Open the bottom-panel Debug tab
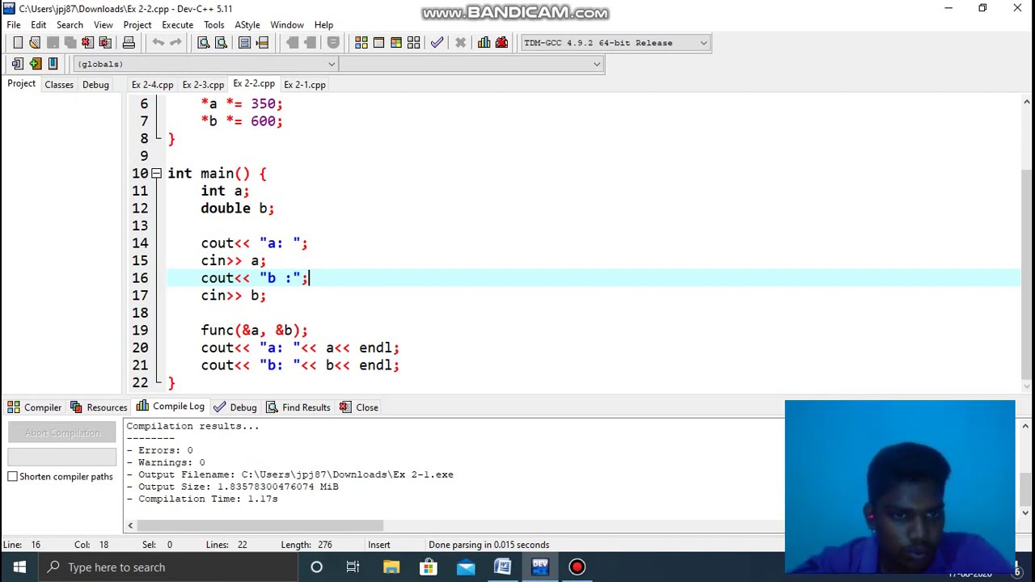1035x582 pixels. pyautogui.click(x=235, y=407)
